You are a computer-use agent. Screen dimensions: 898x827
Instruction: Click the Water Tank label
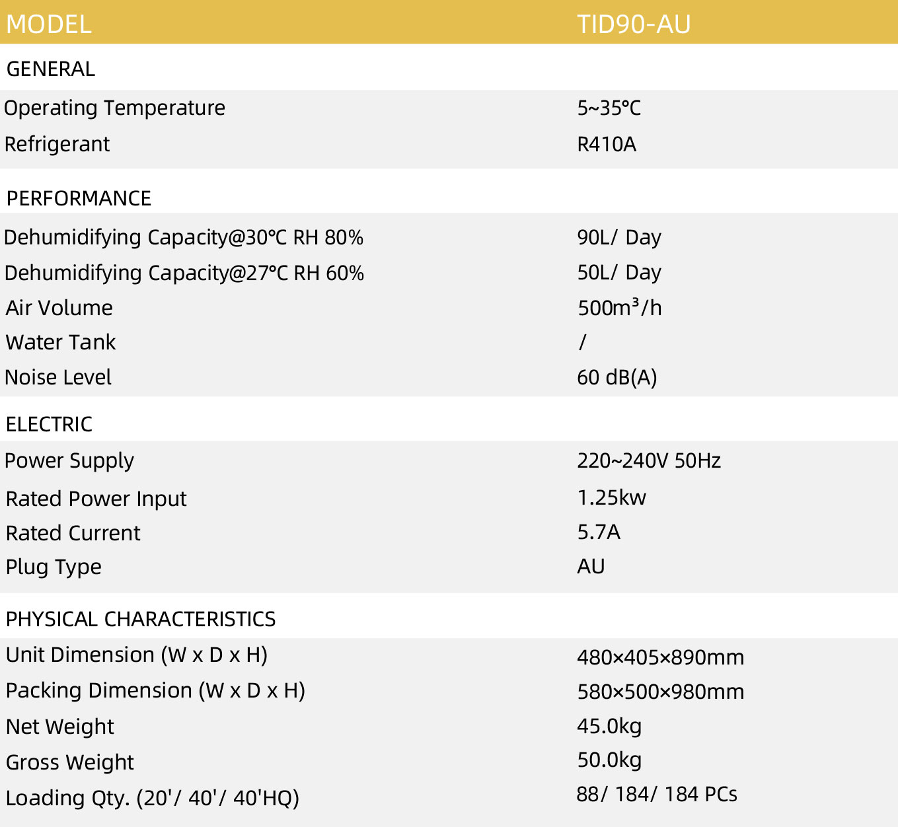[x=61, y=342]
